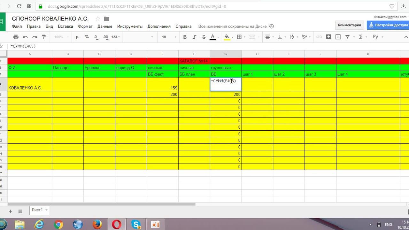409x230 pixels.
Task: Open the Вставка menu
Action: [66, 27]
